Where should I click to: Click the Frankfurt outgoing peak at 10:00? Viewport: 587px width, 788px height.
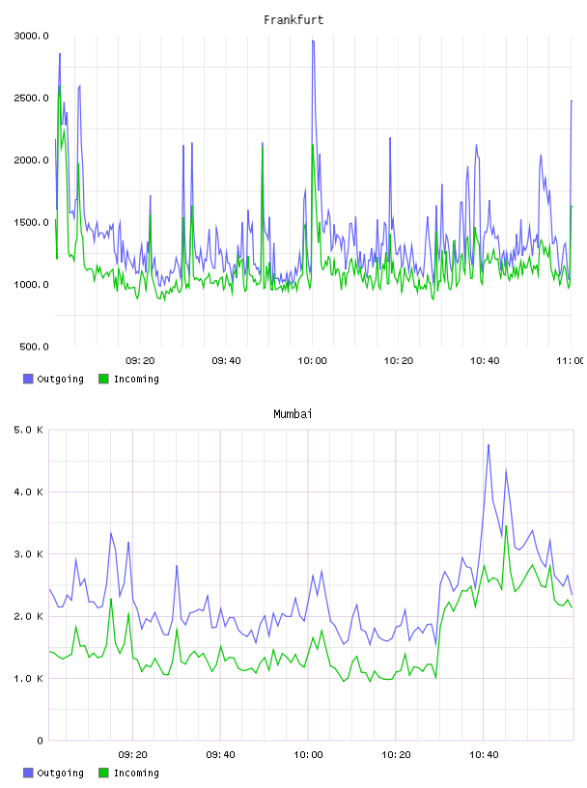313,42
